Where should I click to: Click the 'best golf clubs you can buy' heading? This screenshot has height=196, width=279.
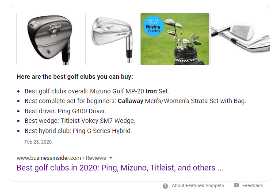point(75,77)
